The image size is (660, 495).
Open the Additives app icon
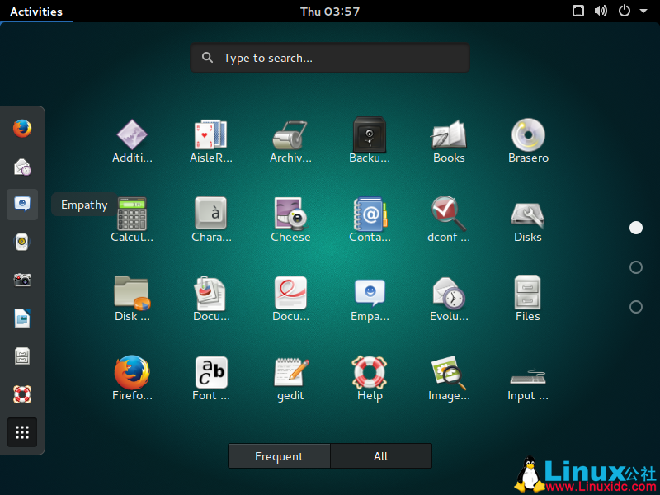tap(132, 135)
